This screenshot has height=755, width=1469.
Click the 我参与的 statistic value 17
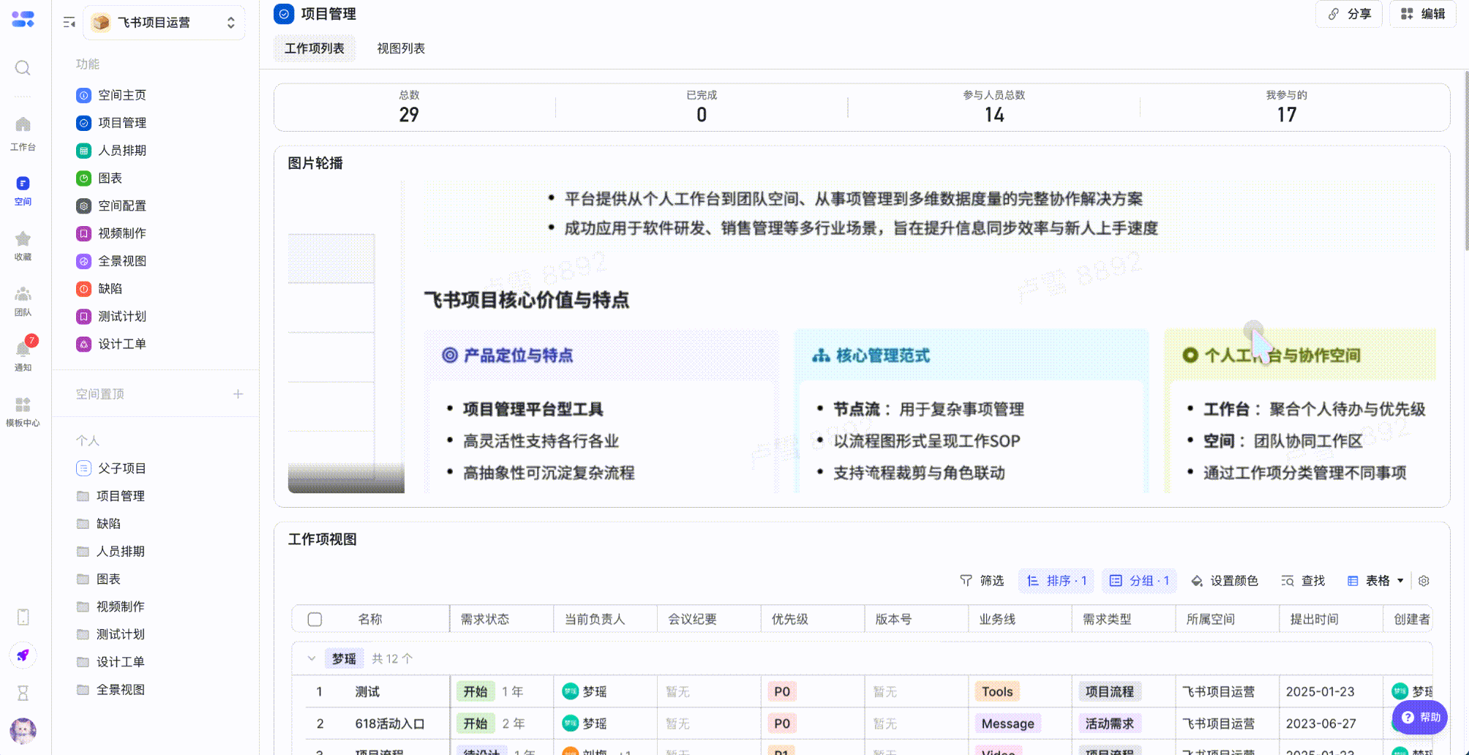tap(1287, 115)
